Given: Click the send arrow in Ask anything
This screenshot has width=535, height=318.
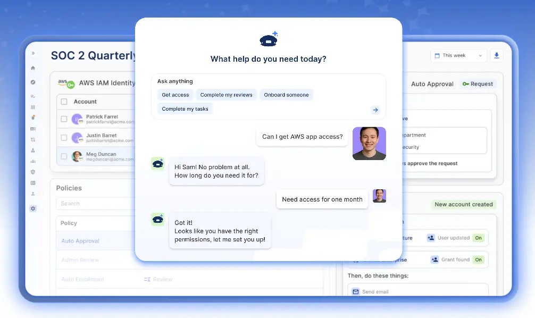Looking at the screenshot, I should 375,110.
